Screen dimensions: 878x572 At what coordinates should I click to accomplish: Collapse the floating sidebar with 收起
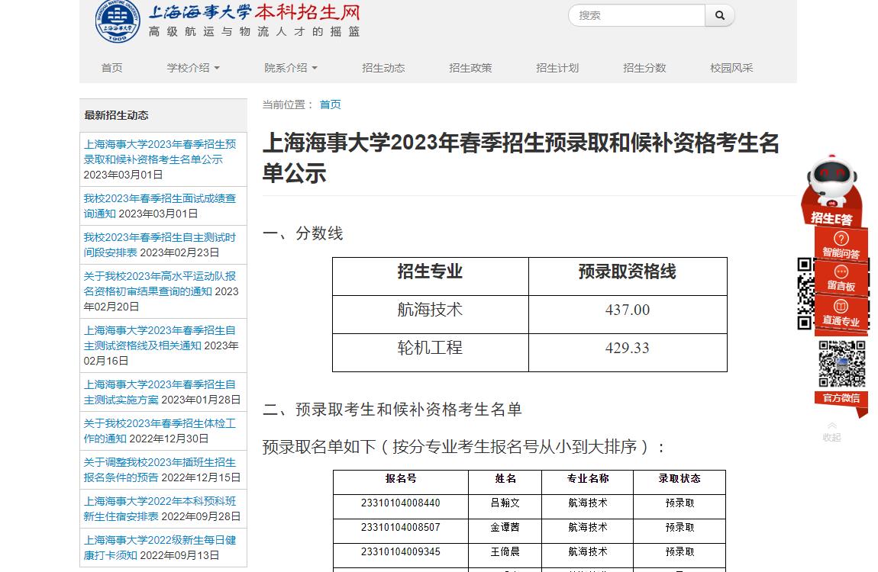click(x=831, y=432)
